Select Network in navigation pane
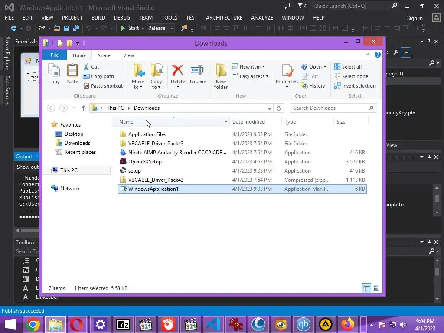 70,188
